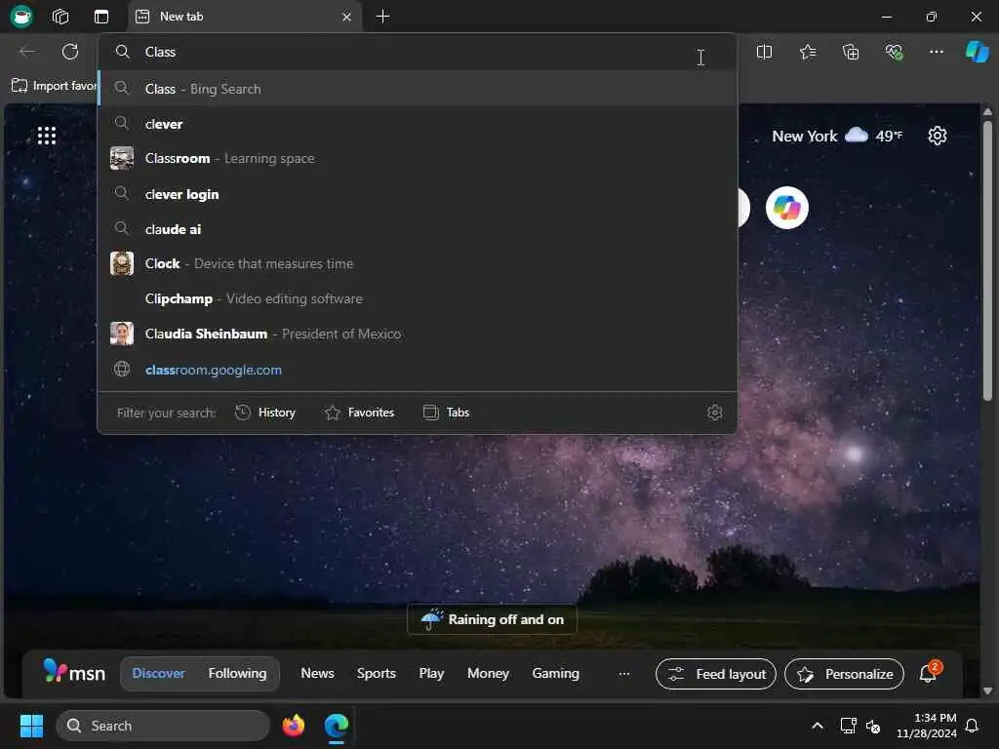
Task: Open the Favorites star toolbar icon
Action: point(807,52)
